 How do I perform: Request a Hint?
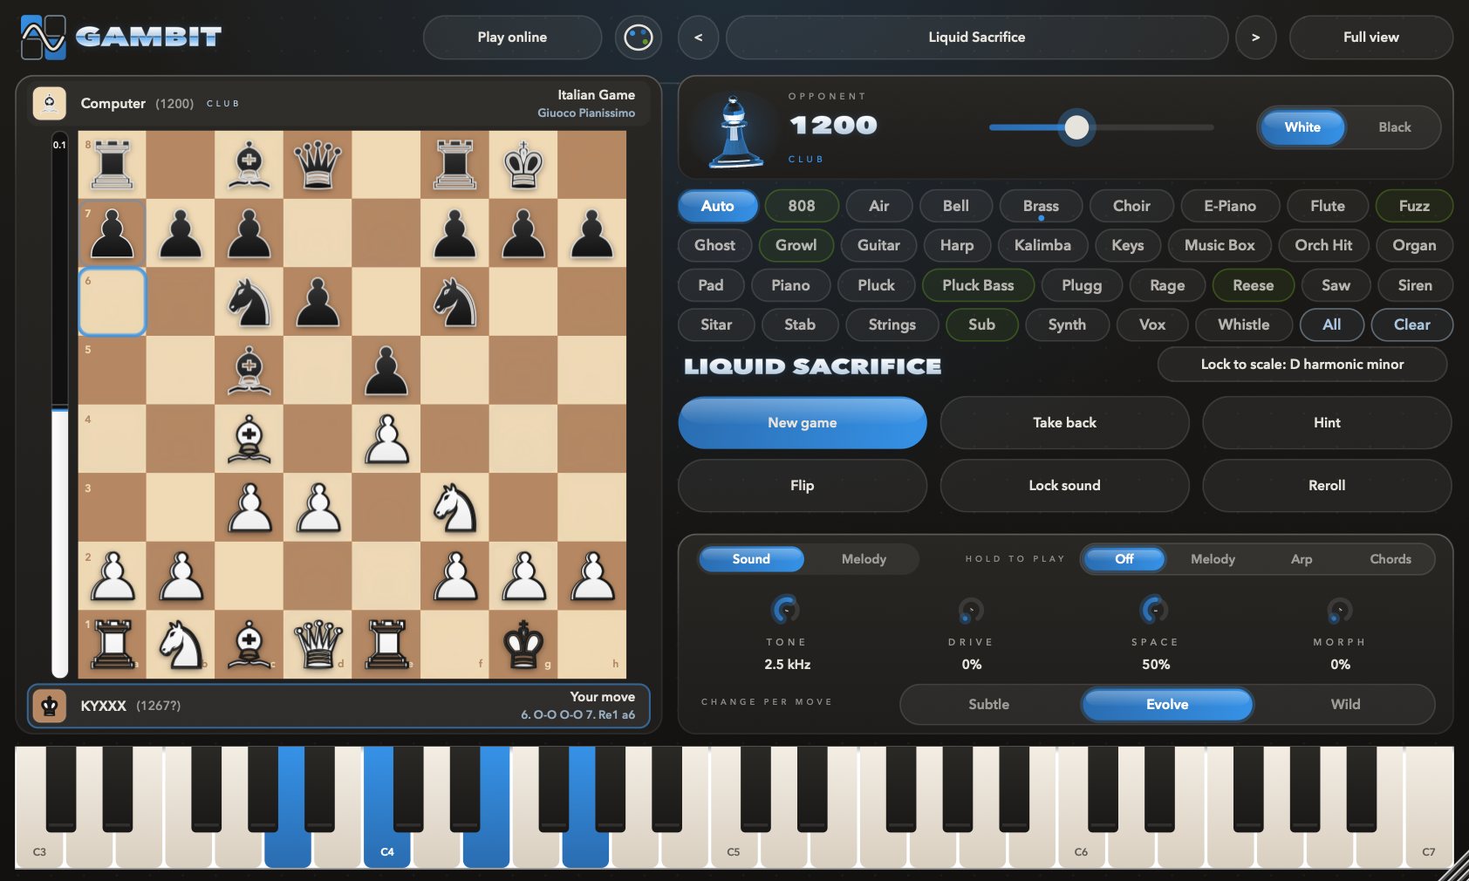tap(1327, 423)
